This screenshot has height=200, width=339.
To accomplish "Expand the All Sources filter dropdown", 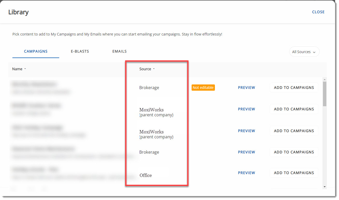I will tap(304, 52).
